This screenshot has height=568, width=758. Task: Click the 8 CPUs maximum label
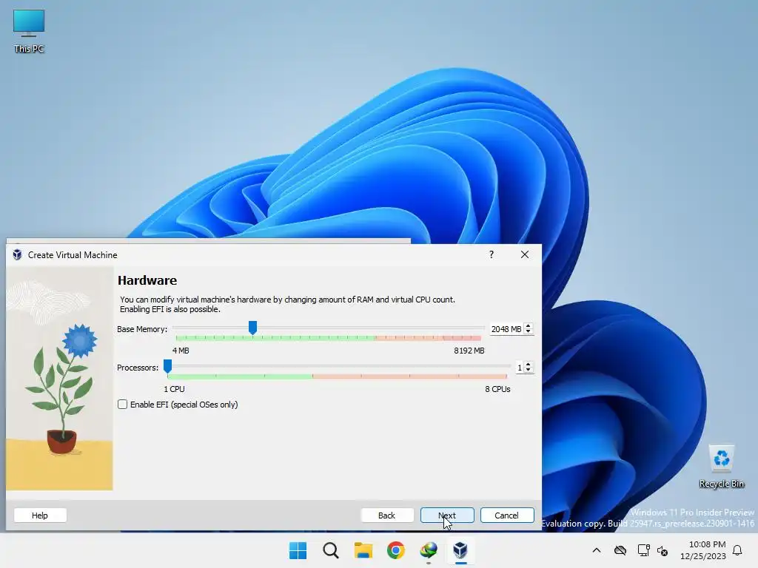497,389
